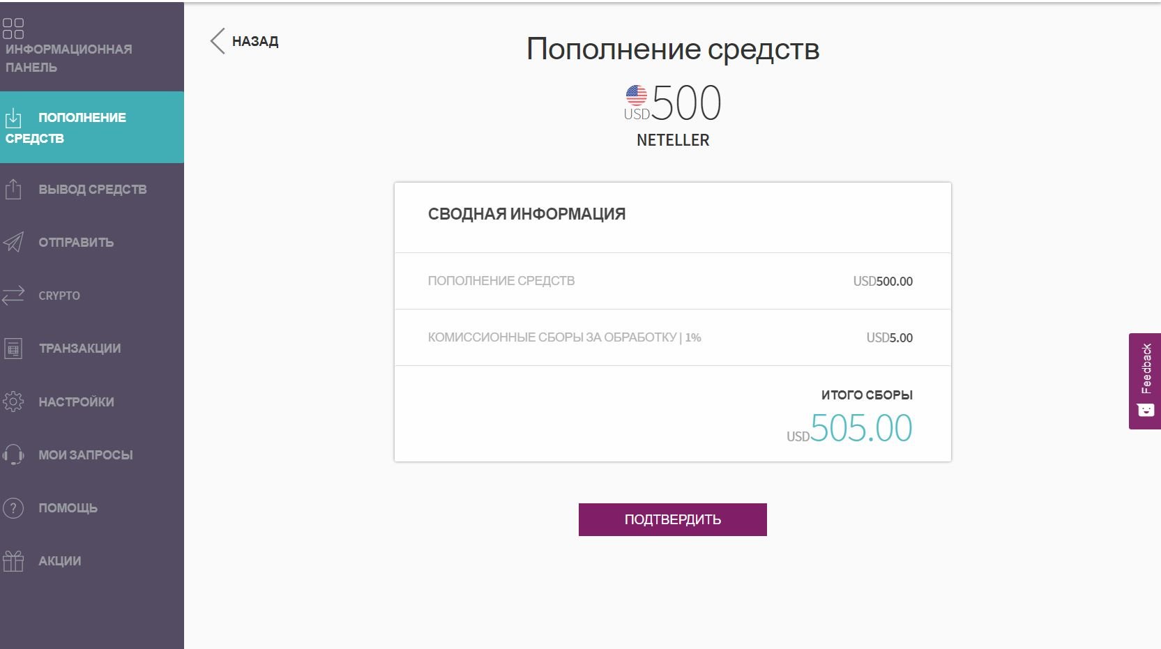This screenshot has width=1161, height=649.
Task: Click the settings gear icon
Action: [x=13, y=402]
